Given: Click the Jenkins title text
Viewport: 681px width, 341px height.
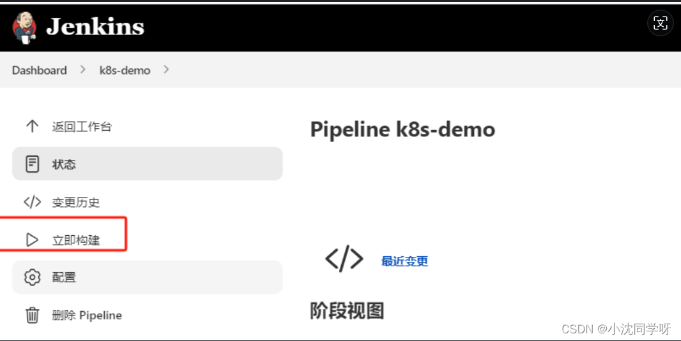Looking at the screenshot, I should pos(95,26).
